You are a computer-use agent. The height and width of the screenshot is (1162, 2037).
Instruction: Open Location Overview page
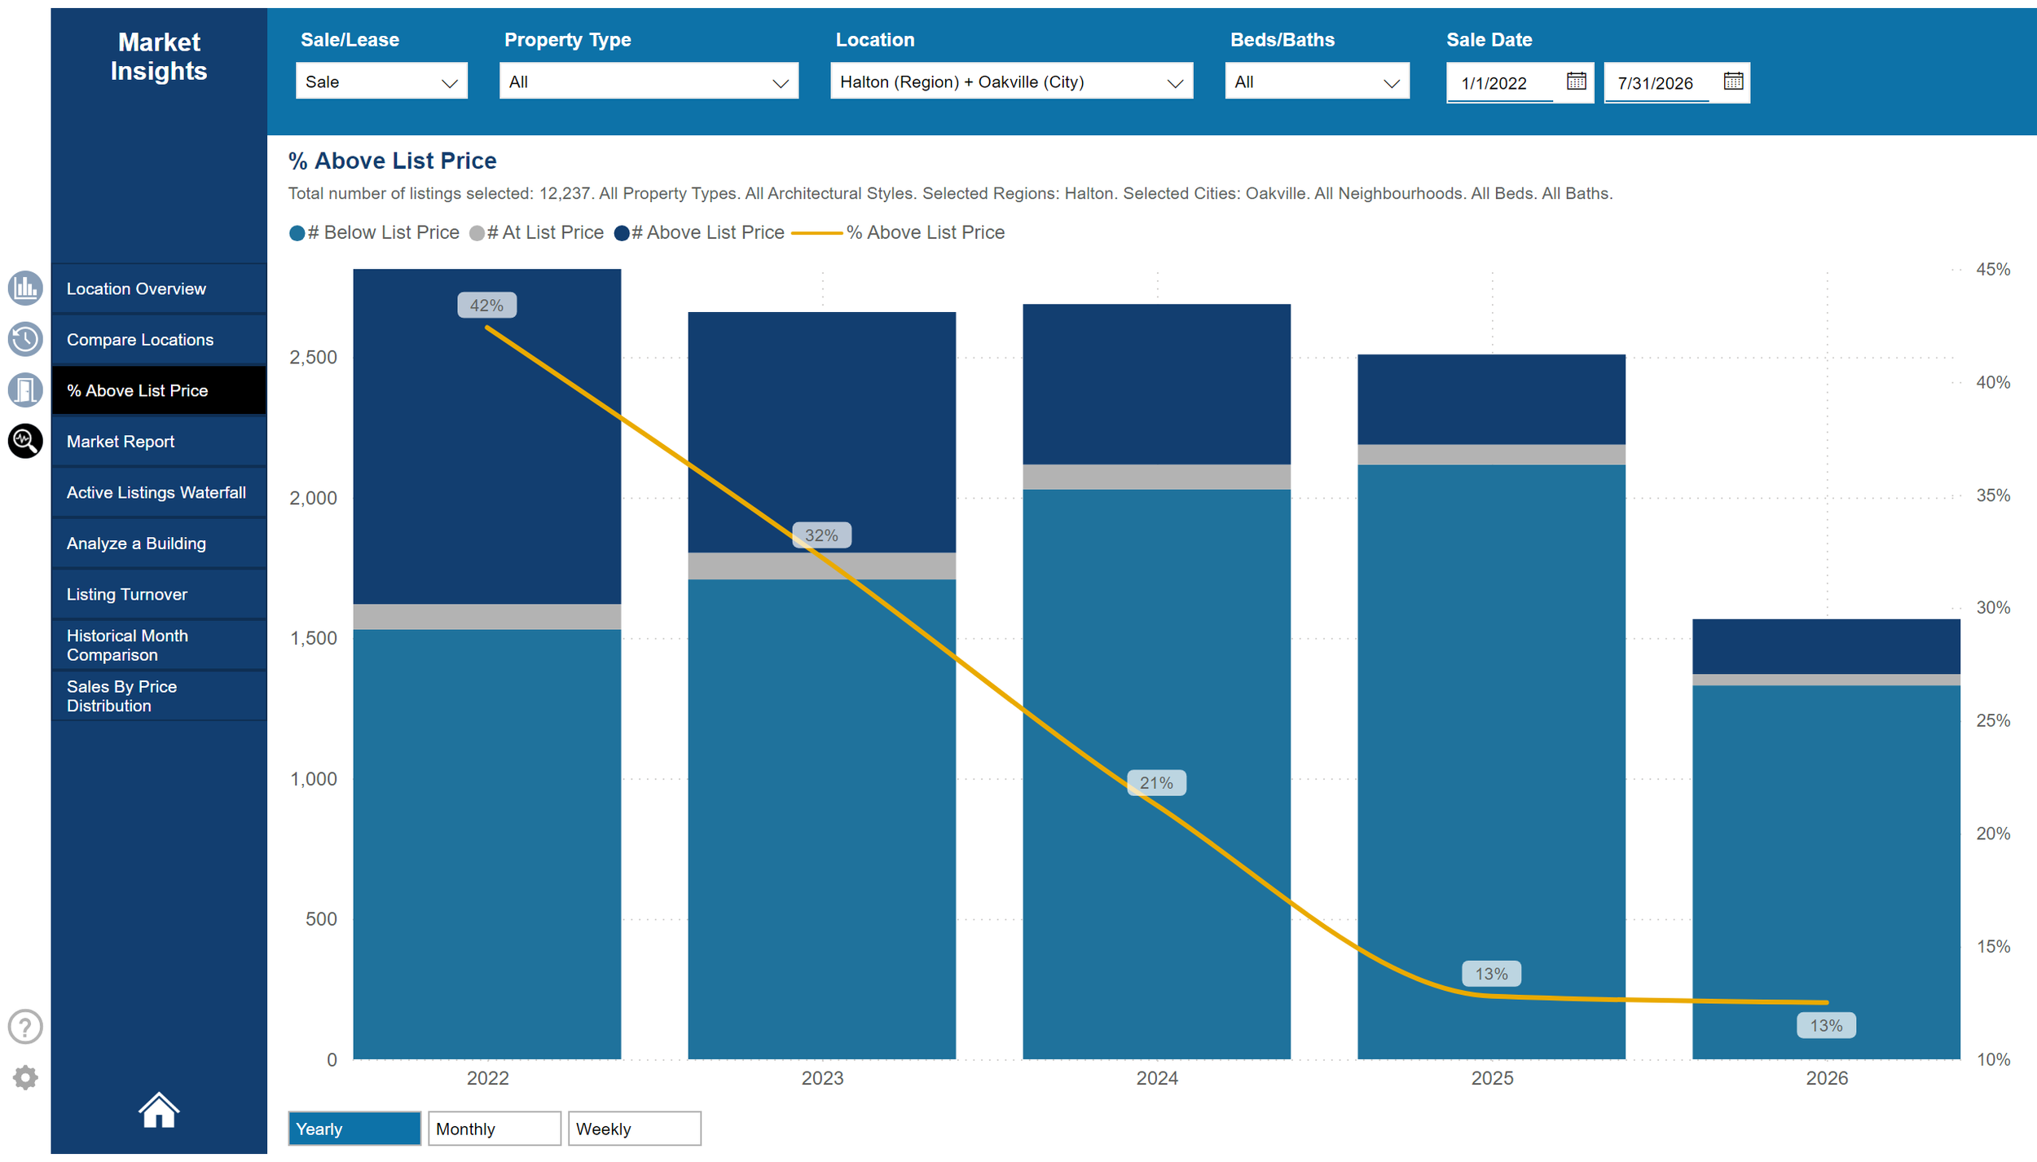[159, 288]
